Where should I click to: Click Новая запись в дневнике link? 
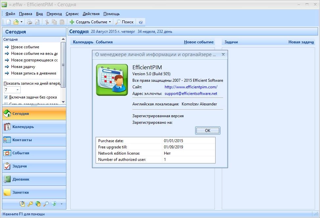pyautogui.click(x=34, y=73)
